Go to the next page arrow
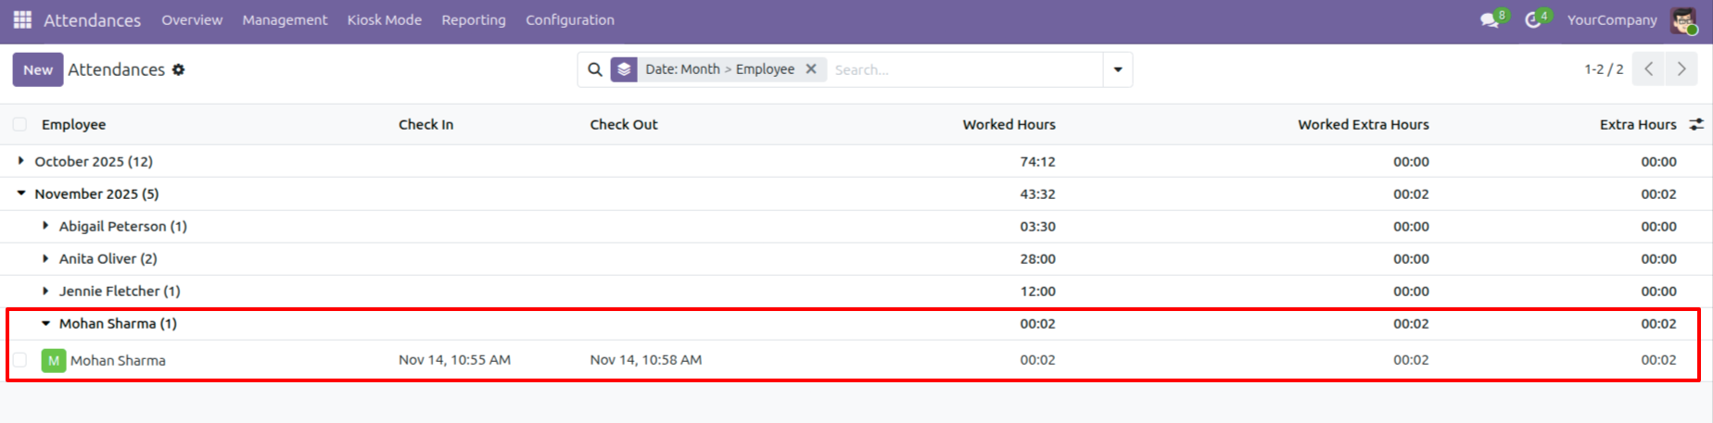Image resolution: width=1713 pixels, height=423 pixels. click(x=1681, y=69)
